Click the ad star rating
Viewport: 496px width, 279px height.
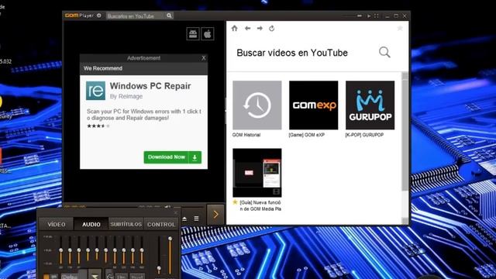pyautogui.click(x=98, y=126)
